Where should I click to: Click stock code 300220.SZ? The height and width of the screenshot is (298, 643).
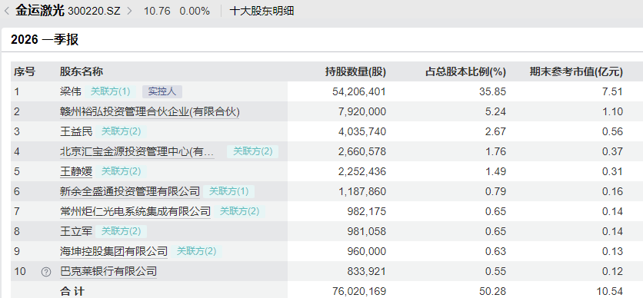click(95, 11)
